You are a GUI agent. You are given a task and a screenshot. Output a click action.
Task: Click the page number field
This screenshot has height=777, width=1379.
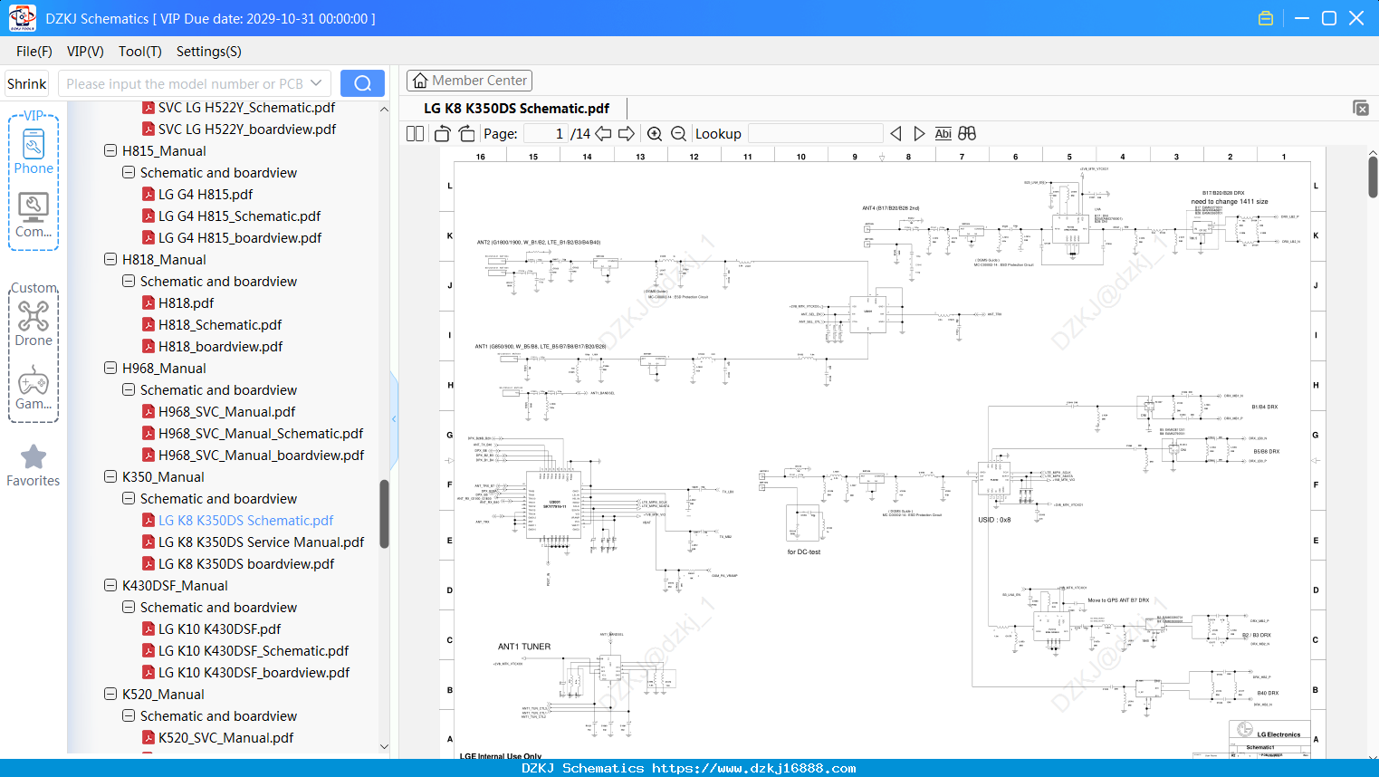[x=546, y=134]
